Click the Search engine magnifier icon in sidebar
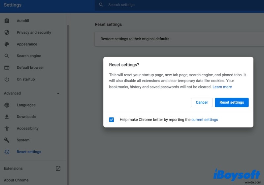The height and width of the screenshot is (185, 264). click(x=7, y=56)
